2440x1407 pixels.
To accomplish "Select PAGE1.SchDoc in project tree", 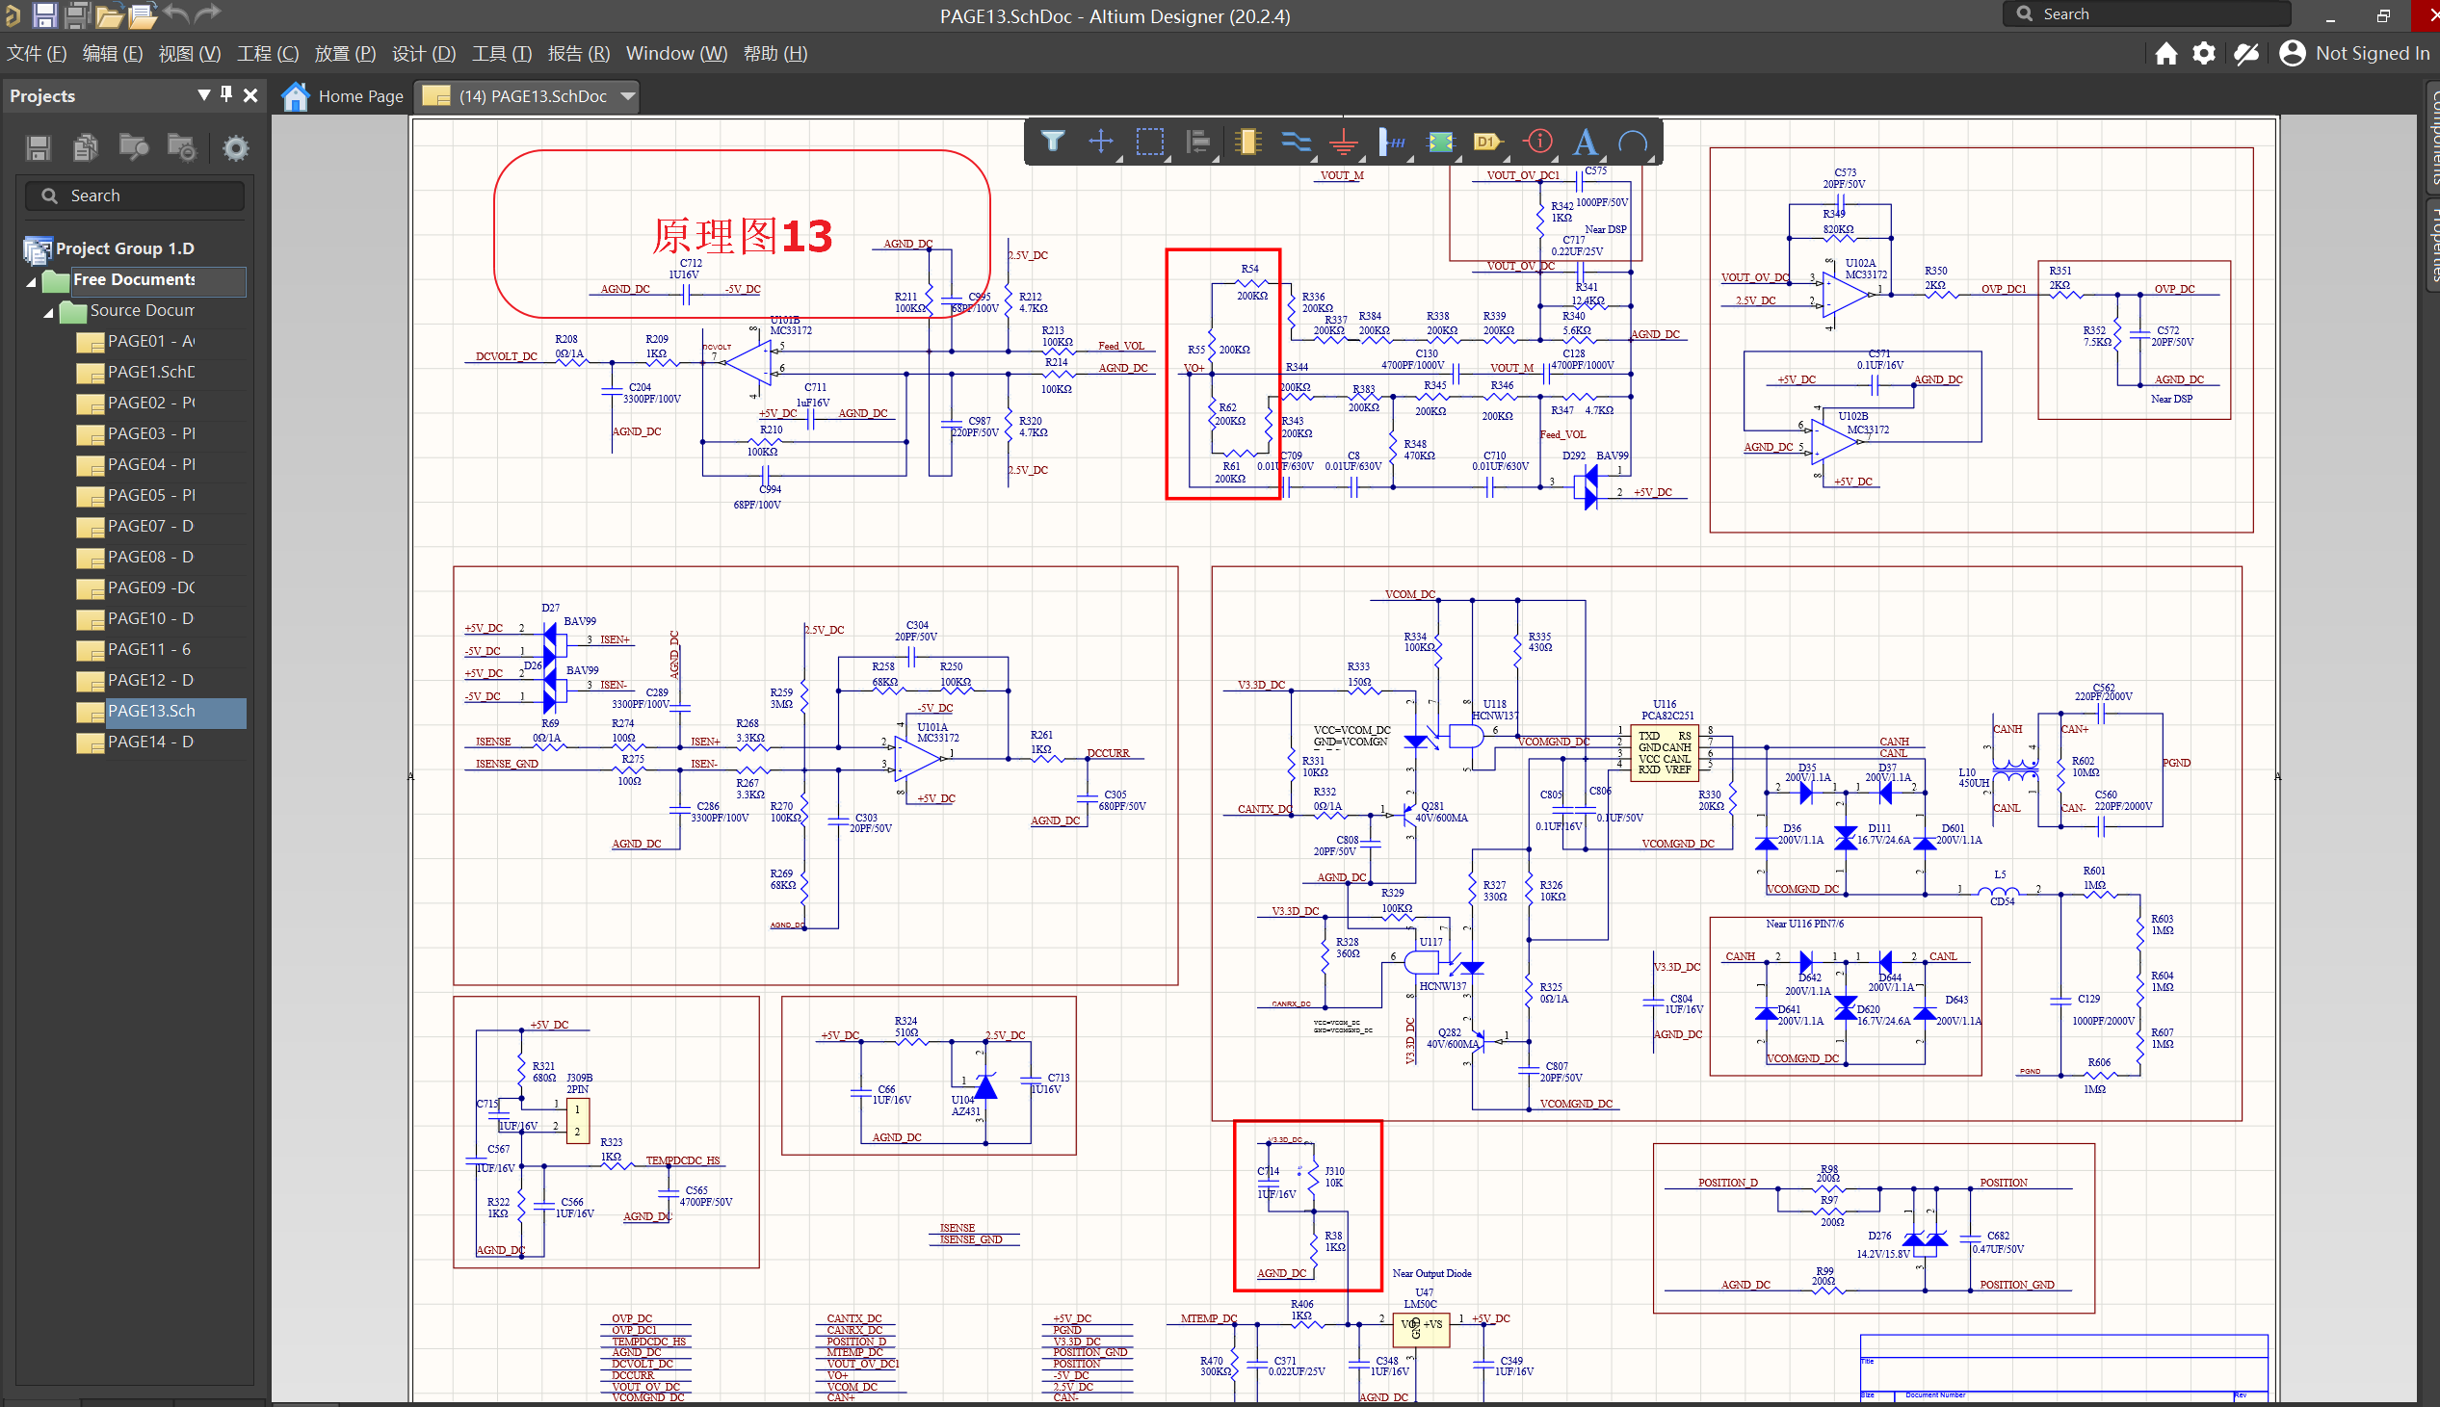I will tap(150, 372).
